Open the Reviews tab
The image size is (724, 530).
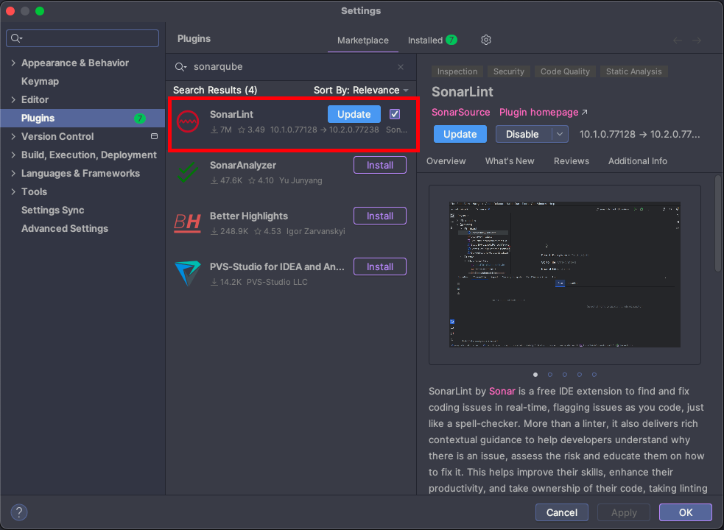[572, 161]
